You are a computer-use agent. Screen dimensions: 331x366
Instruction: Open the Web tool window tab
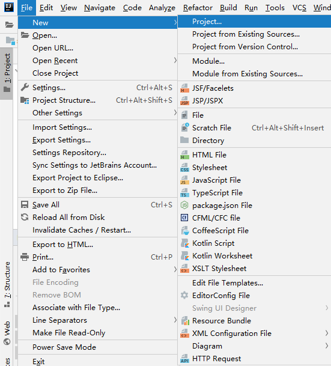7,332
